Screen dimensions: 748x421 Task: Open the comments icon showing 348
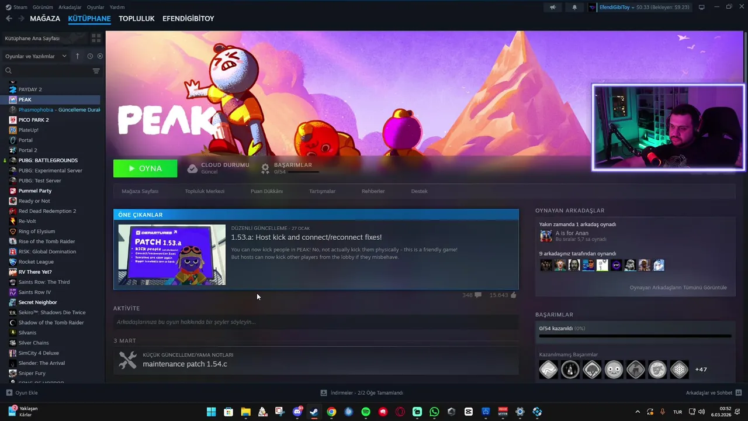[x=478, y=295]
